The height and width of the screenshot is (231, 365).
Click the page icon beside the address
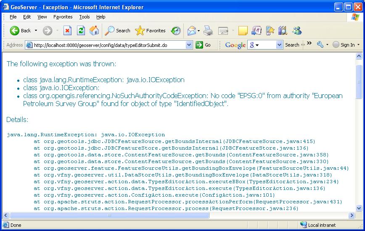(x=29, y=45)
